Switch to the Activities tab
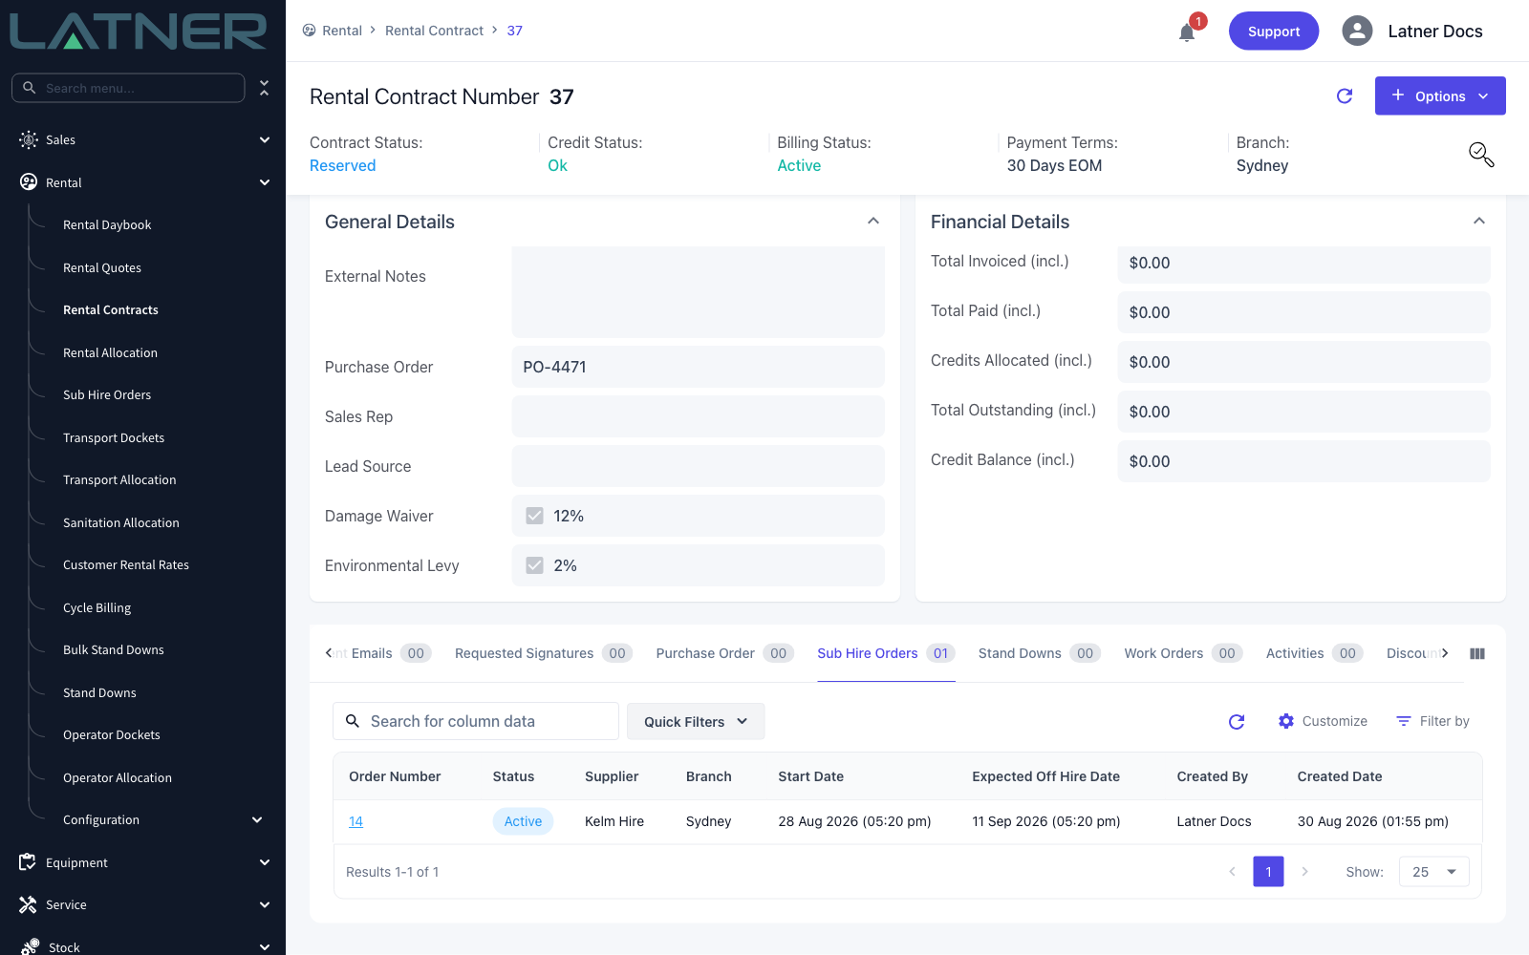 pyautogui.click(x=1314, y=653)
